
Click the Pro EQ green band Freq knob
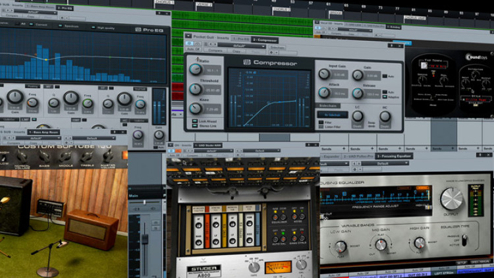[x=88, y=103]
